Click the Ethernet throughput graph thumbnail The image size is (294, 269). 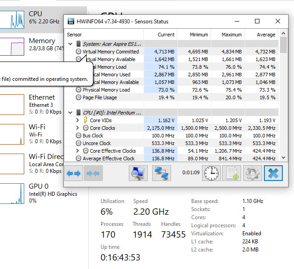pyautogui.click(x=12, y=105)
